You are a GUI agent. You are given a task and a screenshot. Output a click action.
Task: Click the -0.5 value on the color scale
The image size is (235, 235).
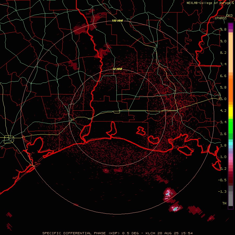222,180
